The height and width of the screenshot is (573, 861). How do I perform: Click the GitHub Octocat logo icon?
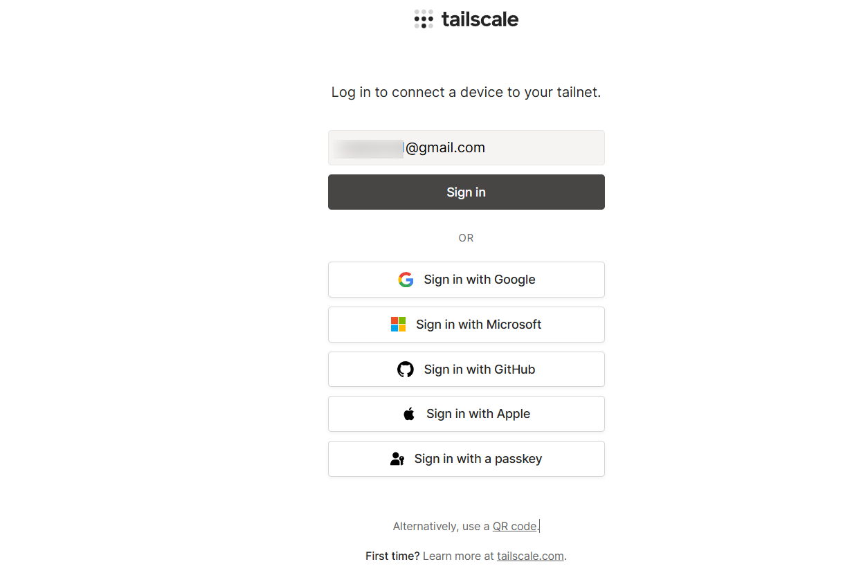pyautogui.click(x=405, y=370)
